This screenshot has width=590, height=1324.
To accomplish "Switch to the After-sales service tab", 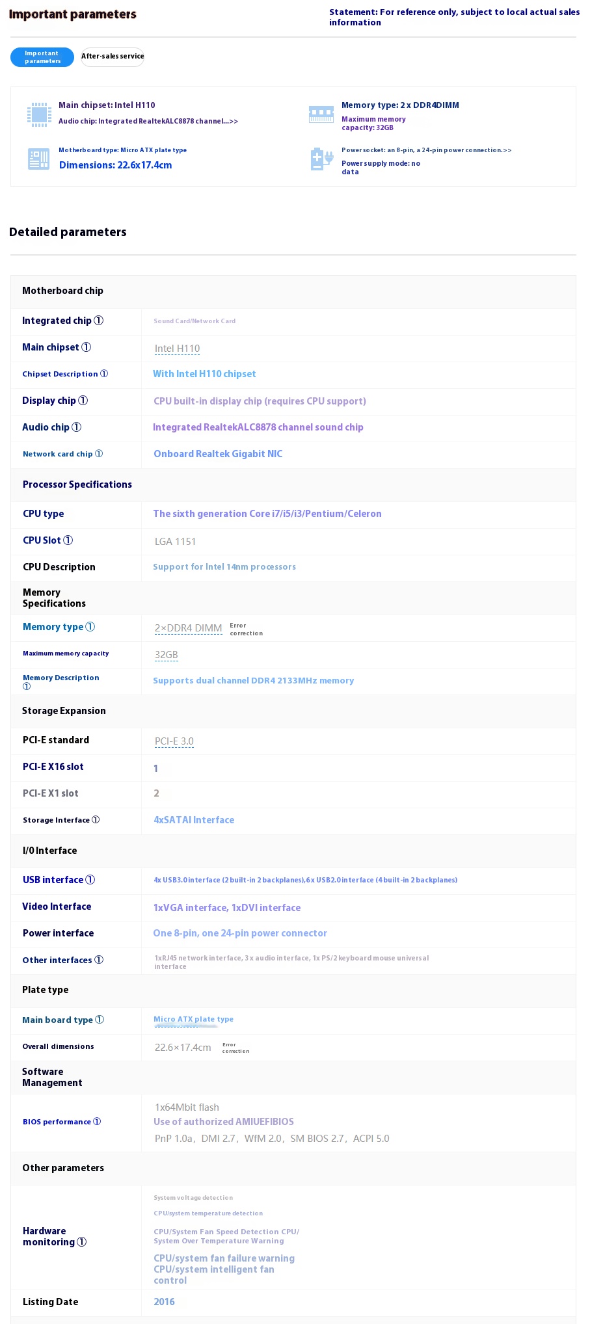I will tap(113, 57).
